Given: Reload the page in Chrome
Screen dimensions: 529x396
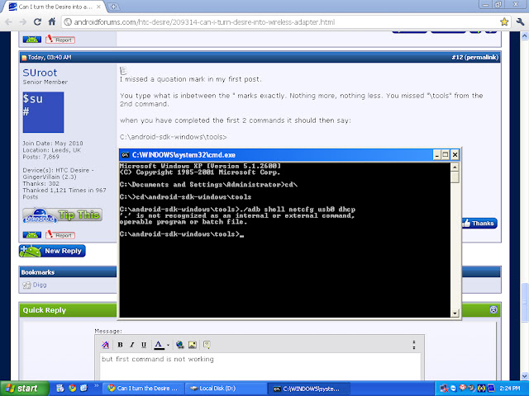Looking at the screenshot, I should (x=37, y=22).
